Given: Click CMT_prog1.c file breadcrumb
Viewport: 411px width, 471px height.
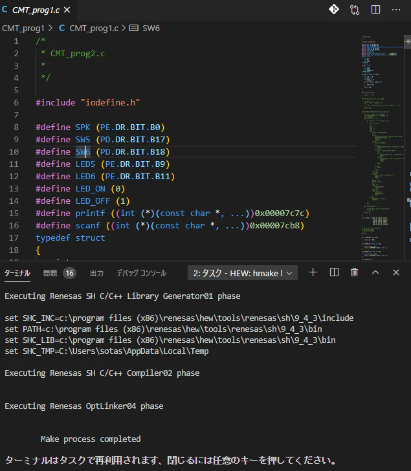Looking at the screenshot, I should coord(93,28).
